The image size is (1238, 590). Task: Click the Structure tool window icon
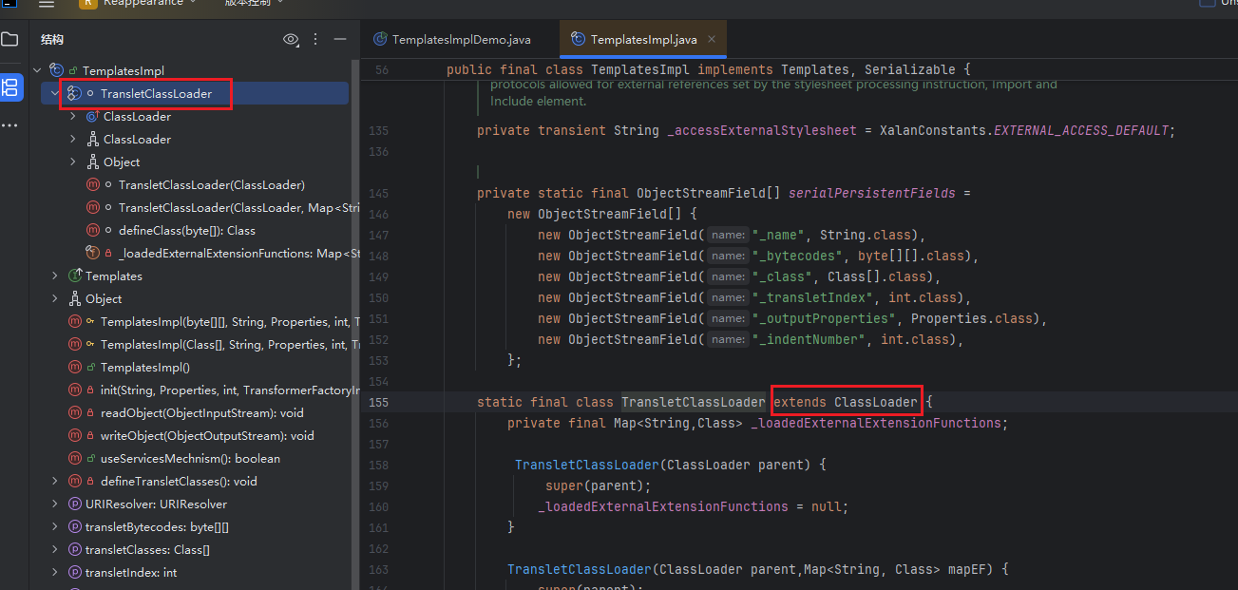(10, 87)
